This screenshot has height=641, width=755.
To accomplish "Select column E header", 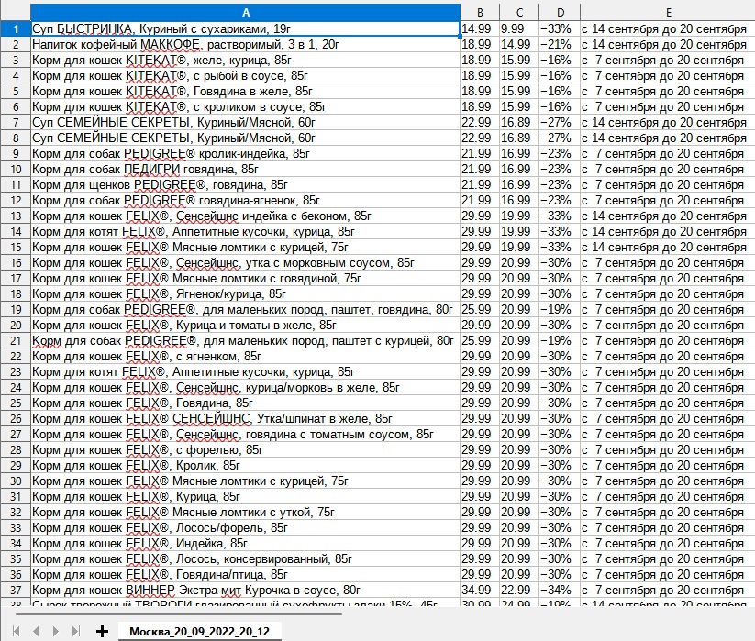I will [x=667, y=13].
